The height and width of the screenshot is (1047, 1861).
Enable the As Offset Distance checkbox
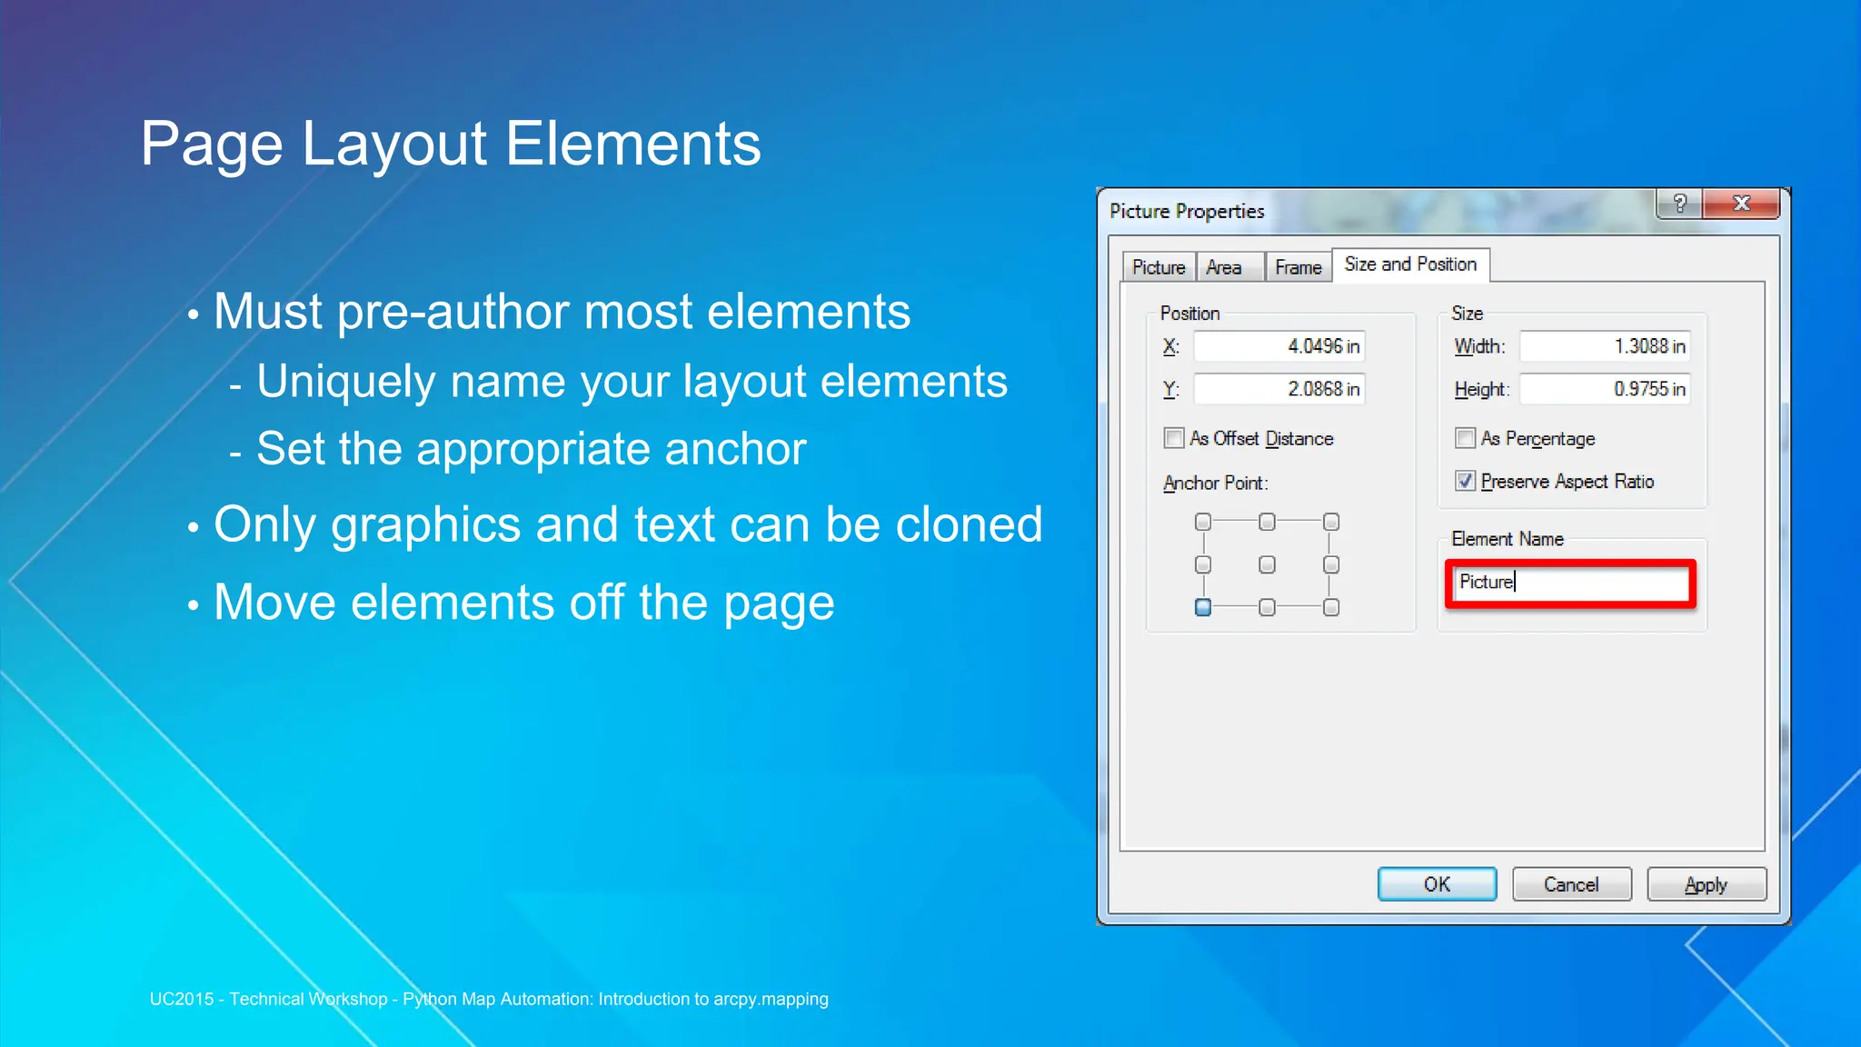point(1174,438)
